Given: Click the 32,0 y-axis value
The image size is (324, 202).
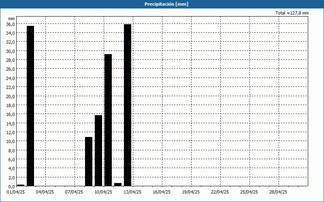Looking at the screenshot, I should coord(11,42).
